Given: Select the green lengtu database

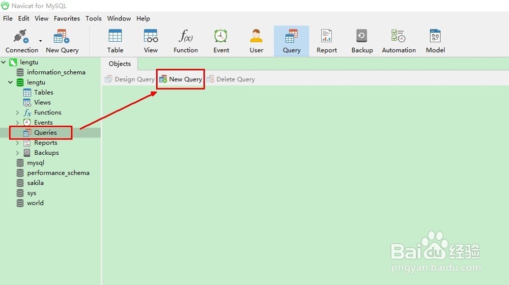Looking at the screenshot, I should point(36,82).
